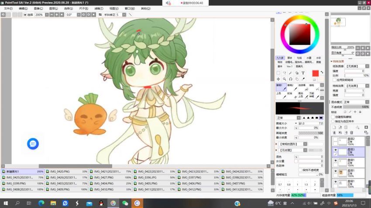Viewport: 371px width, 208px height.
Task: Select the Rotate view tool
Action: [x=291, y=79]
